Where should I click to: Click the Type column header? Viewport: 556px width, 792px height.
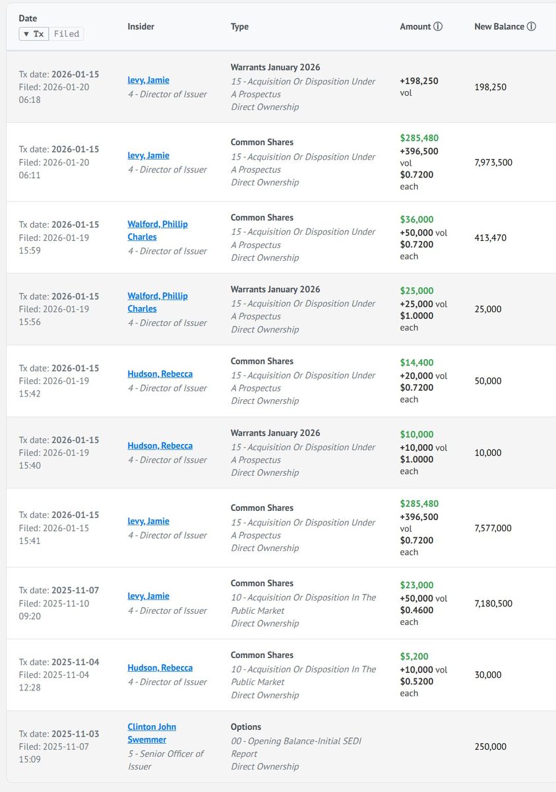(239, 27)
